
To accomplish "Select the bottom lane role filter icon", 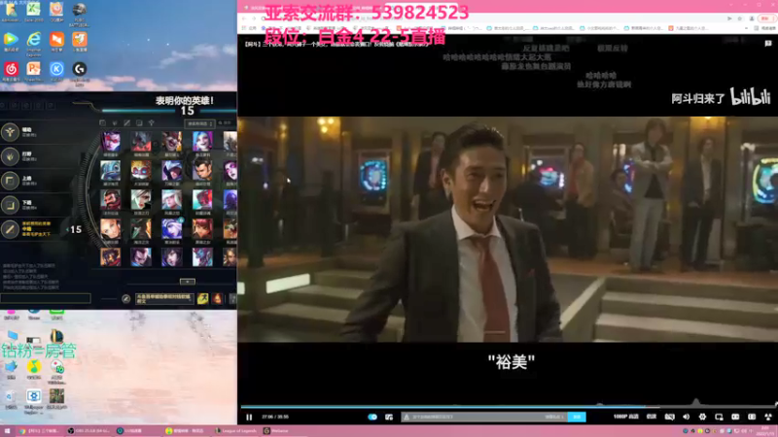I will (x=139, y=123).
